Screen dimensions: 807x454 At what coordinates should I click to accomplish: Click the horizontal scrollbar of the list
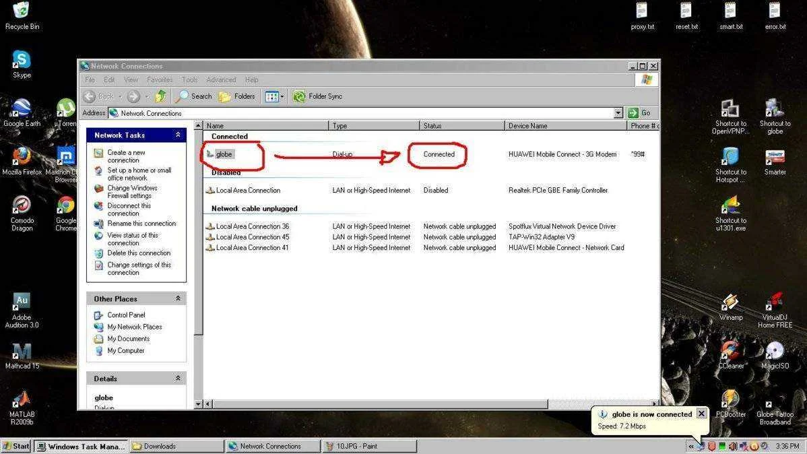pos(380,404)
